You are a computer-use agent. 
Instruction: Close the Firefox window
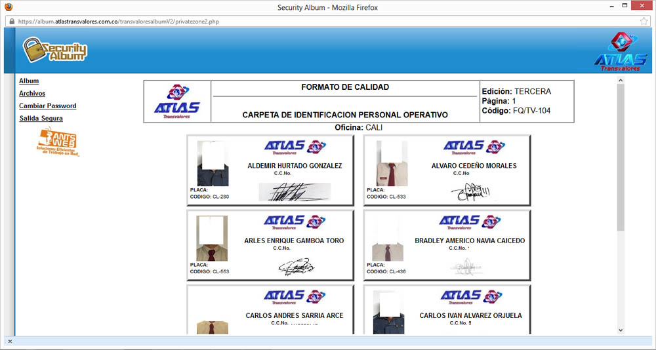tap(643, 5)
